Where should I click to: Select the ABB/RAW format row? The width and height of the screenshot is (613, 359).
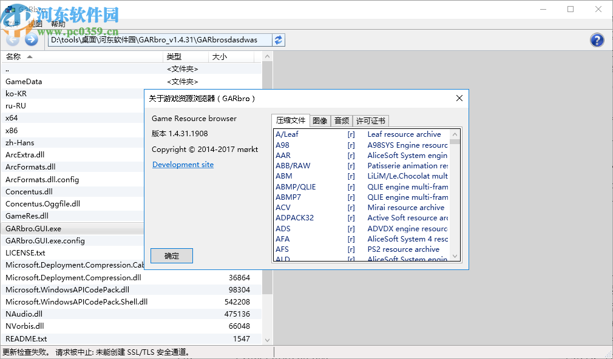[362, 166]
